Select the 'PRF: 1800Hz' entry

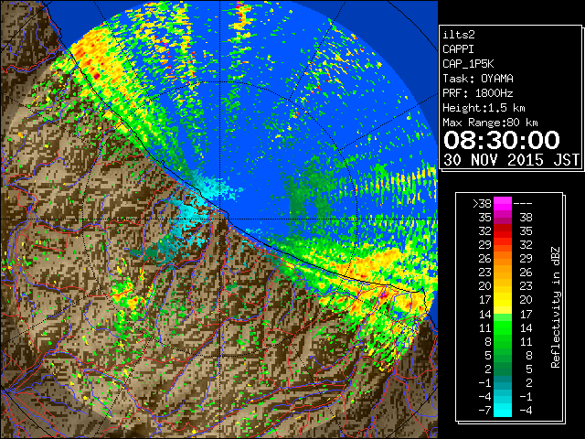point(478,93)
